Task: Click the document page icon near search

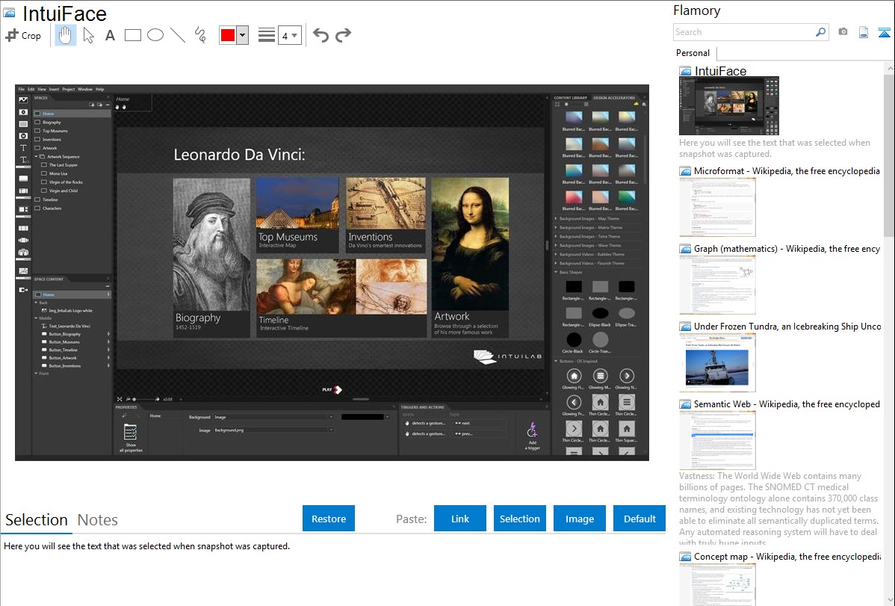Action: [x=864, y=32]
